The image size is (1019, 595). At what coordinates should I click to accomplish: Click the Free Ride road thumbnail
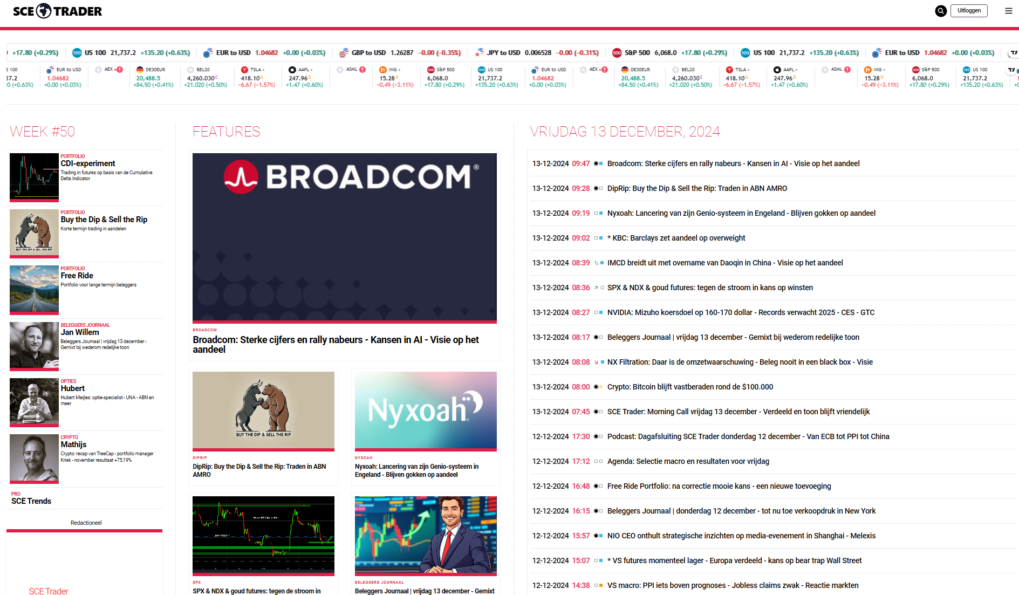coord(34,290)
